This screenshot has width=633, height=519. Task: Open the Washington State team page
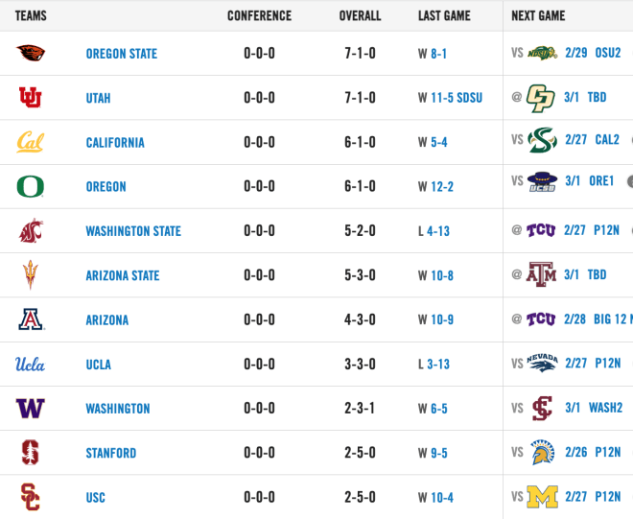[133, 231]
